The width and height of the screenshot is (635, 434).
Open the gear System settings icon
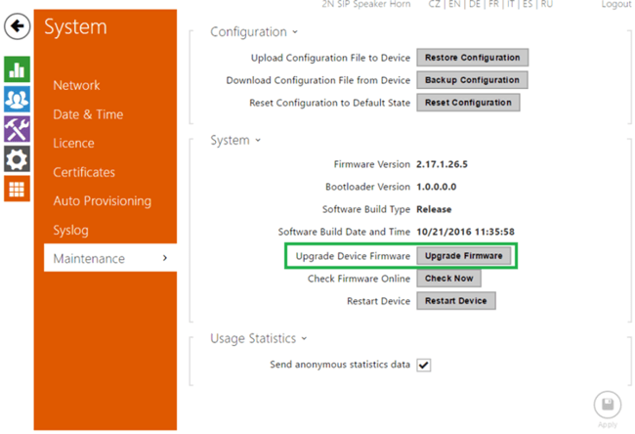(17, 159)
